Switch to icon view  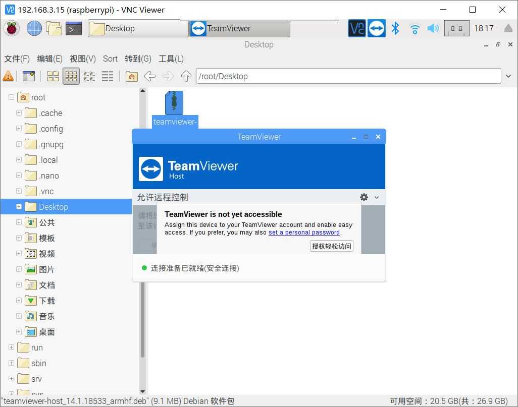click(53, 76)
